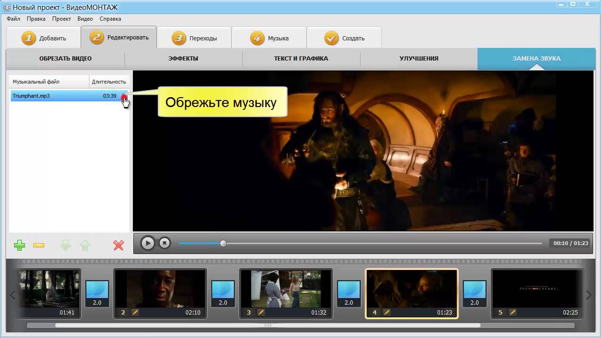The height and width of the screenshot is (338, 601).
Task: Go to the Создать tab
Action: click(344, 38)
